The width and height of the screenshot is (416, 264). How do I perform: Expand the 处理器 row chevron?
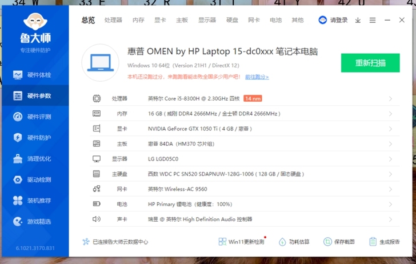(x=390, y=99)
